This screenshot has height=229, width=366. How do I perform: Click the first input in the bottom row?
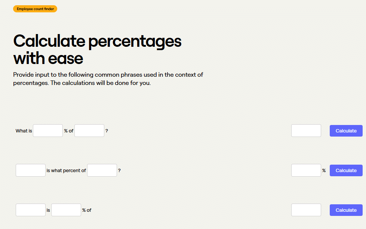pos(31,210)
